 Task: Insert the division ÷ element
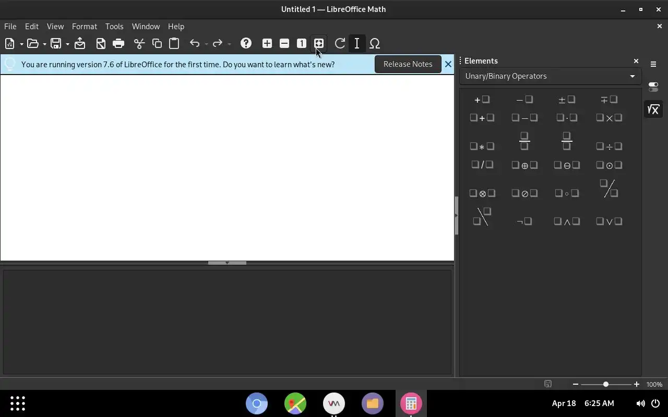pos(609,146)
